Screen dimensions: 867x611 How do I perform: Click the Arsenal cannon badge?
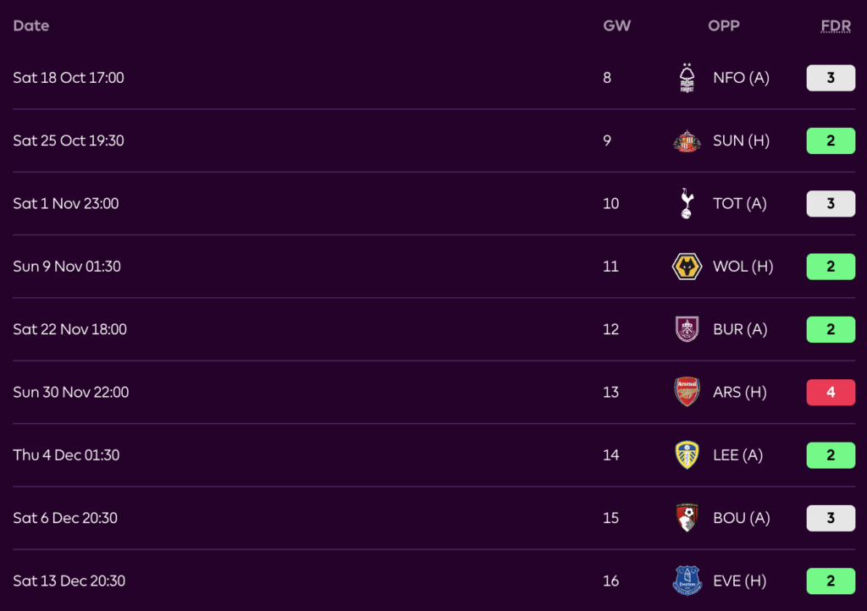687,392
